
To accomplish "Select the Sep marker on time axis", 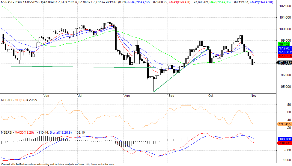I will point(171,95).
